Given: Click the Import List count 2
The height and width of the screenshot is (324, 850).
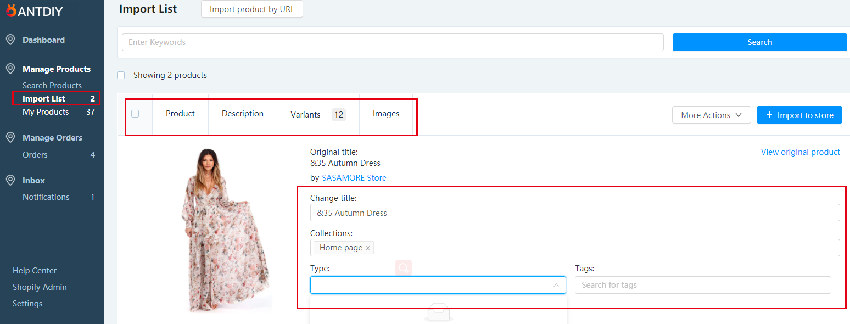Looking at the screenshot, I should 93,99.
